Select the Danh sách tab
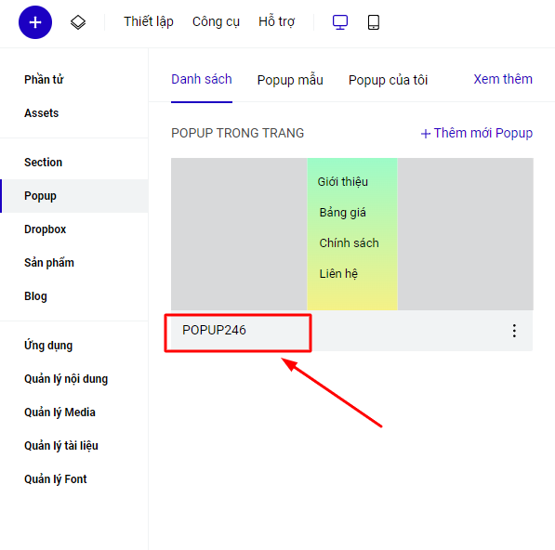The width and height of the screenshot is (555, 550). click(202, 79)
